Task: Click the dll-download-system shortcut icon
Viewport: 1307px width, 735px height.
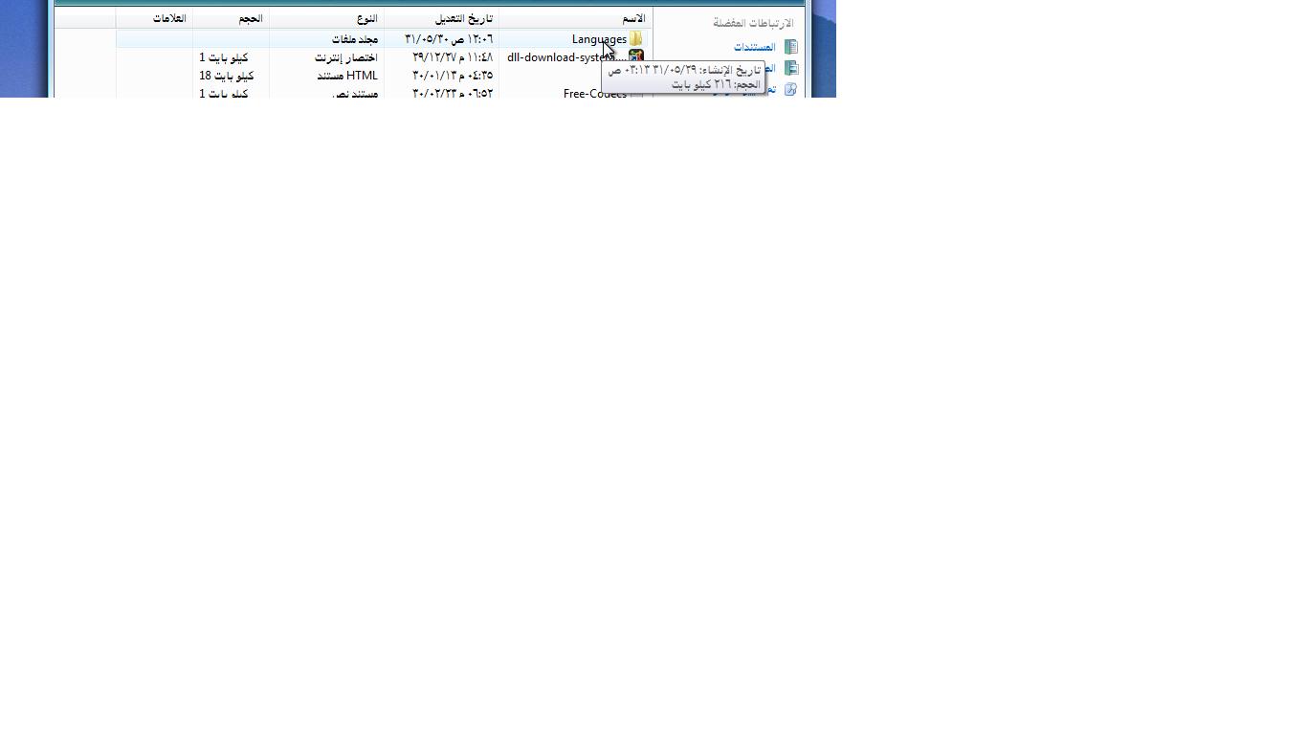Action: tap(636, 56)
